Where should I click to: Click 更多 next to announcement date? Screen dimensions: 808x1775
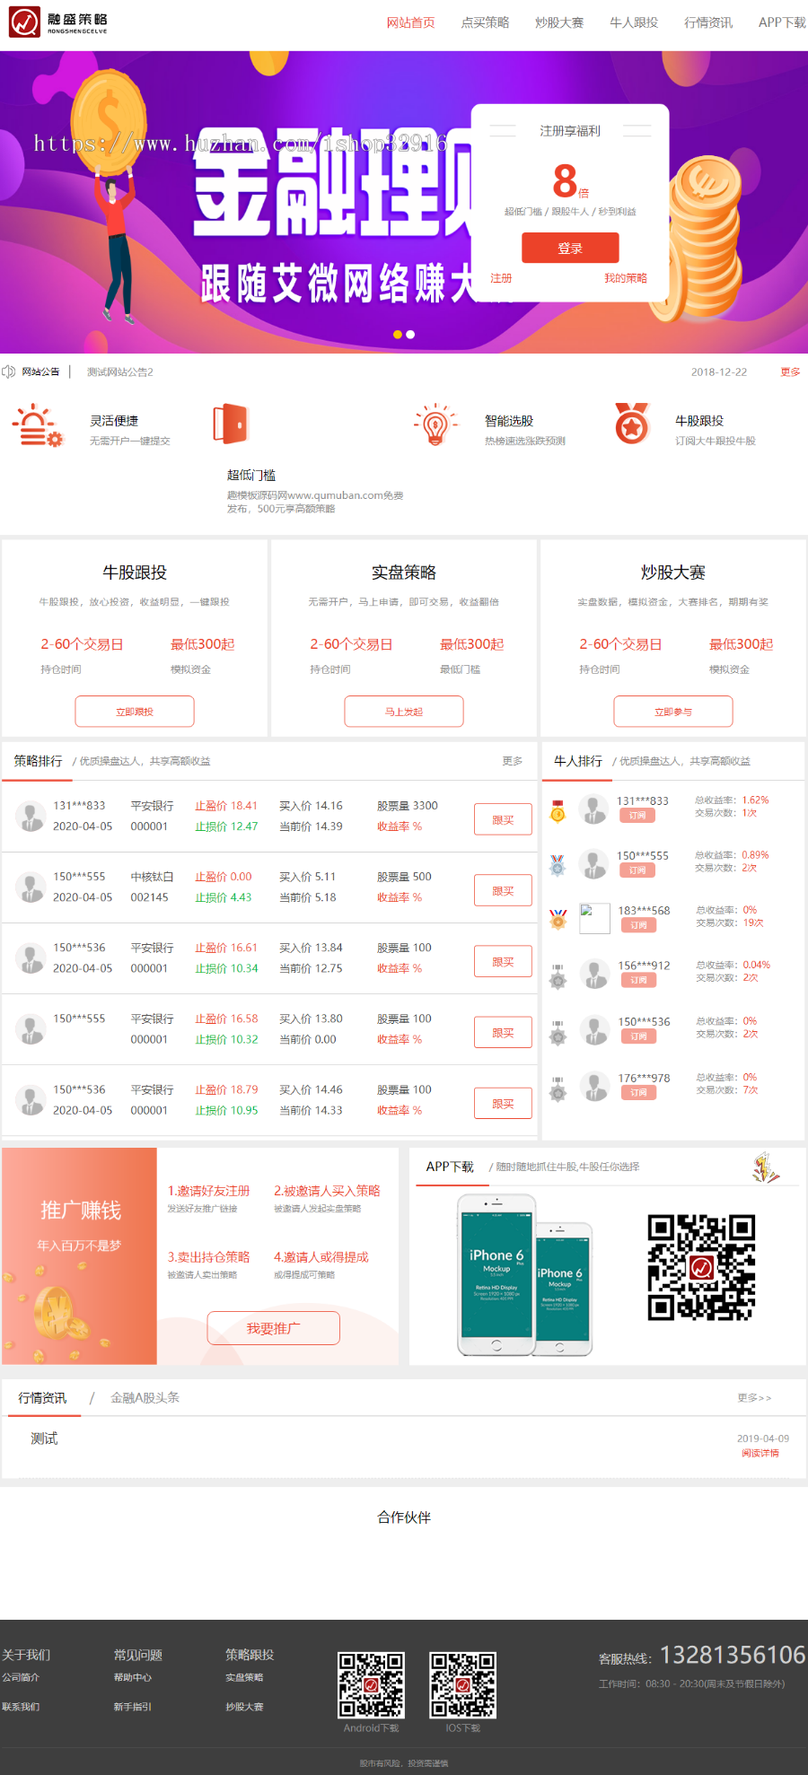(x=790, y=372)
